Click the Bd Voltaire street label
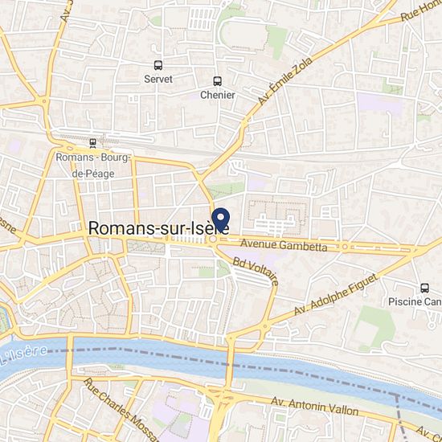Viewport: 442px width, 442px height. 256,272
